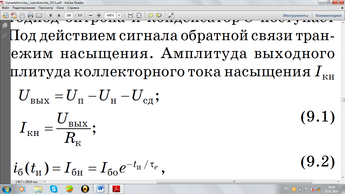The height and width of the screenshot is (194, 345).
Task: Open the Файл menu
Action: (6, 8)
